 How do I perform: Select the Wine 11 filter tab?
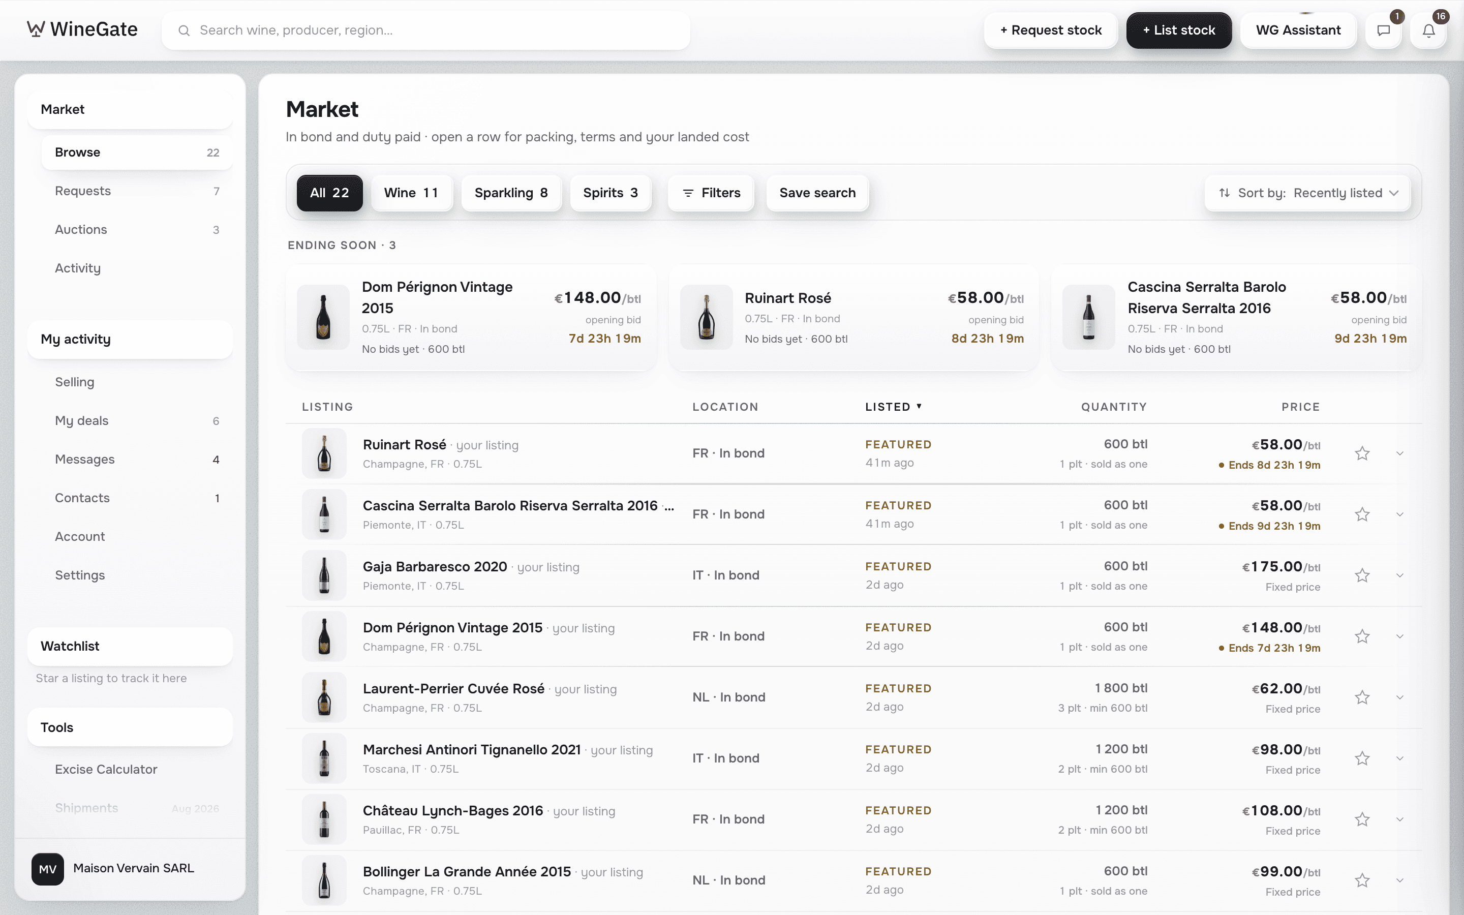pos(411,193)
